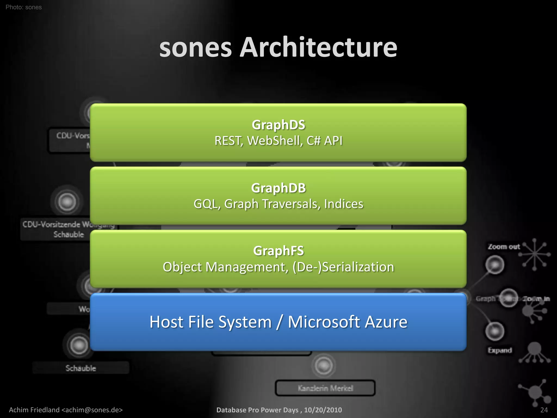This screenshot has height=418, width=557.
Task: Click the 'Photo: sones' credit text
Action: (x=24, y=7)
